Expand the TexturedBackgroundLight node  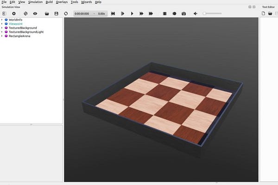(2, 32)
